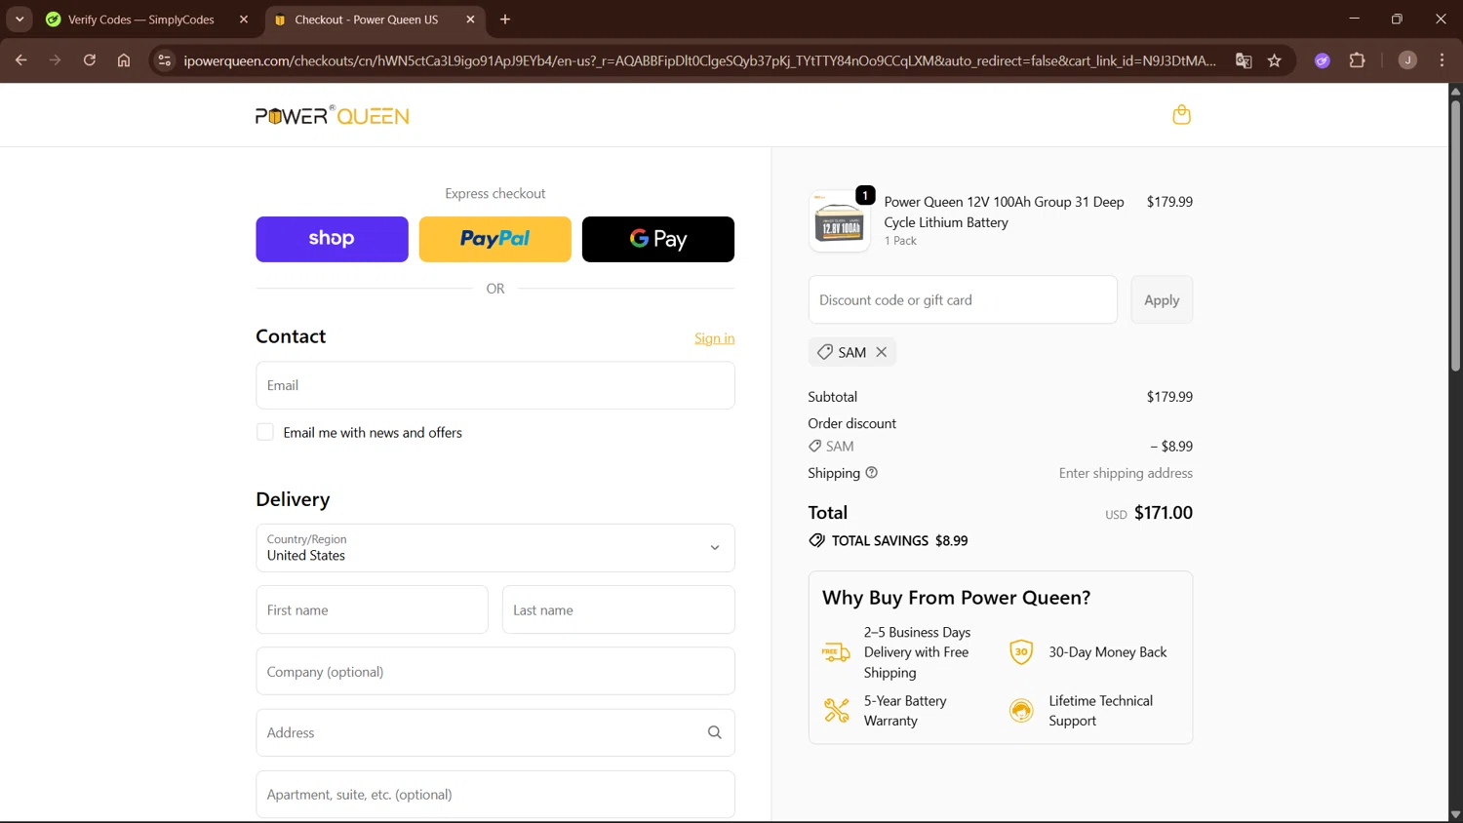Open the Chrome profile avatar
Screen dimensions: 1463x823
pos(1407,60)
